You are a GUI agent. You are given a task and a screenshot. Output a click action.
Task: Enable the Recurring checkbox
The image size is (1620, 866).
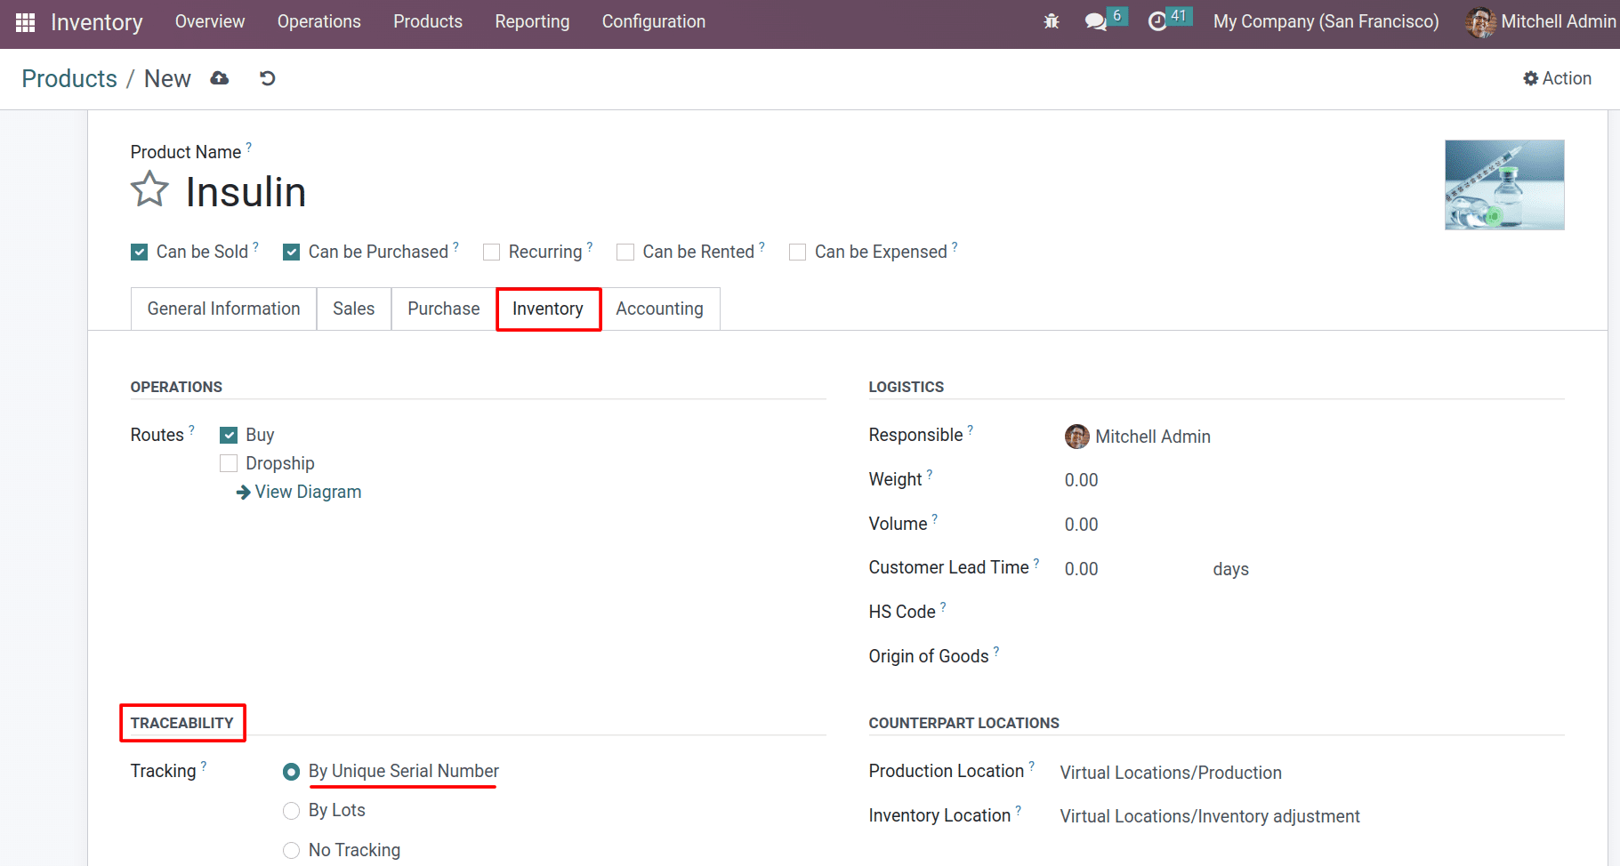pyautogui.click(x=491, y=253)
